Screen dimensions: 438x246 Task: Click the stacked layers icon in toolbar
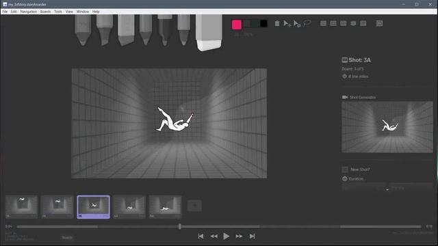(x=353, y=23)
